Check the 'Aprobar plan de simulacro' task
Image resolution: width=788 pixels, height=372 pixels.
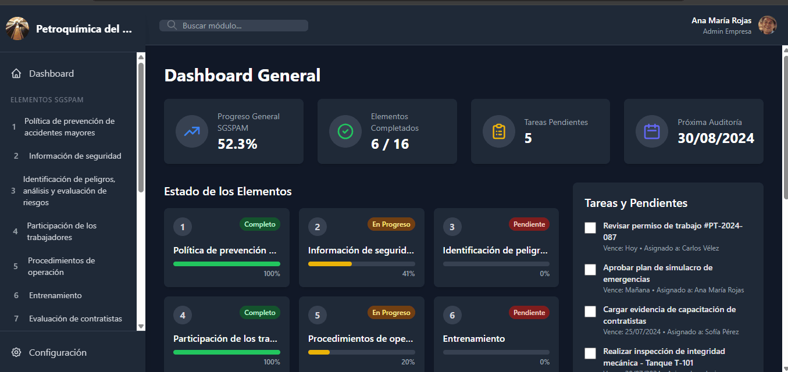[x=590, y=270]
